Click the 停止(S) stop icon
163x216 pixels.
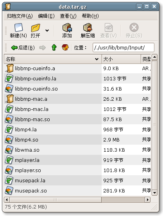[134, 27]
